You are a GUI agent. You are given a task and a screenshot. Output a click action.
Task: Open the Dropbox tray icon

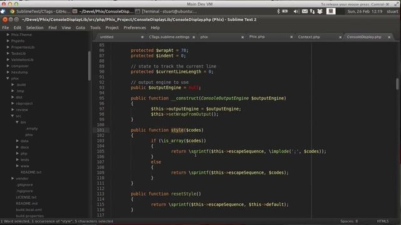(x=320, y=11)
